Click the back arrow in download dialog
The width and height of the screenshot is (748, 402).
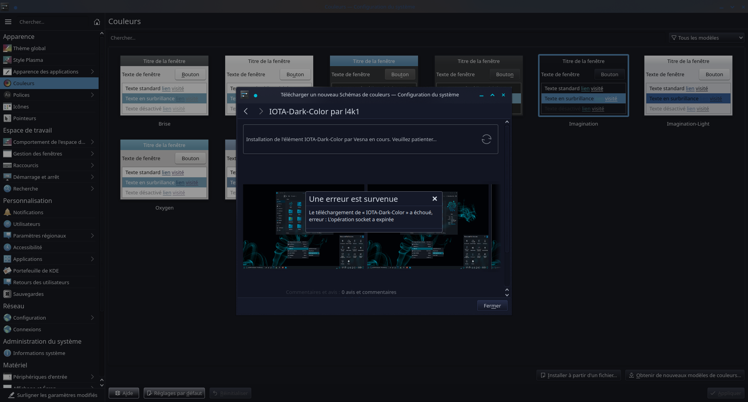246,112
